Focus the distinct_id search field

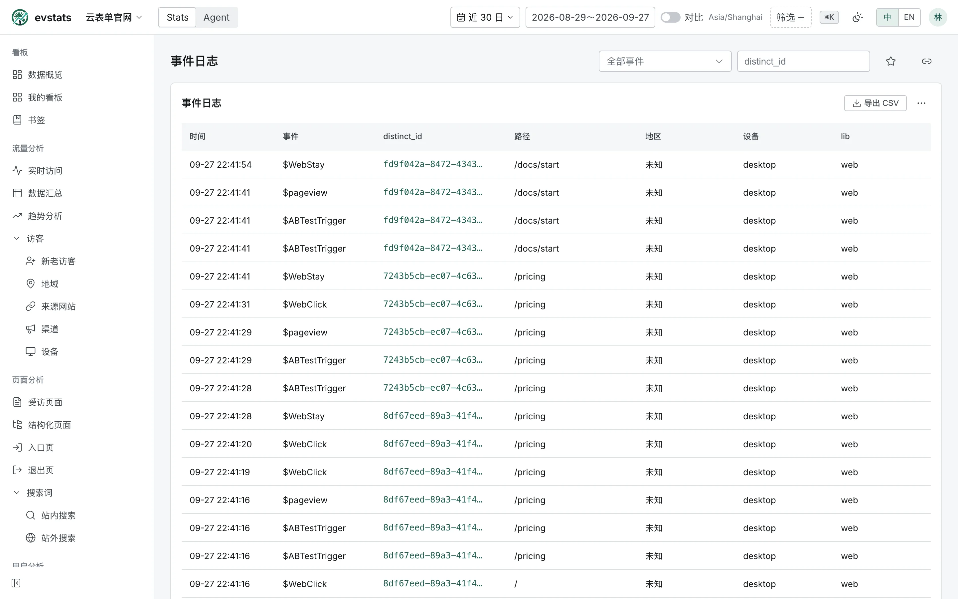(803, 61)
